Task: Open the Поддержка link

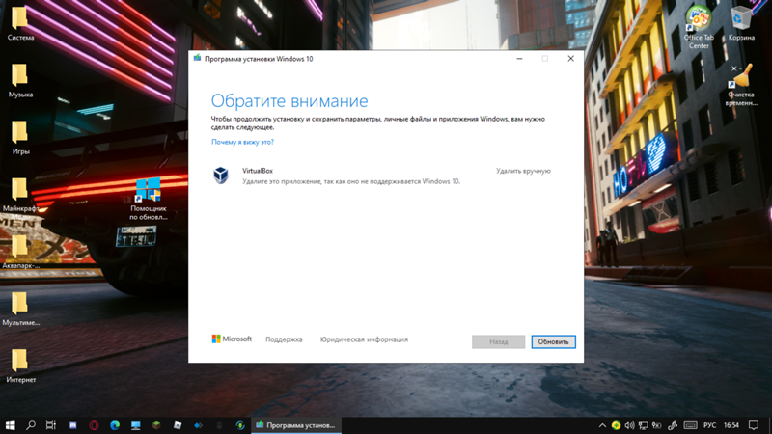Action: (x=284, y=339)
